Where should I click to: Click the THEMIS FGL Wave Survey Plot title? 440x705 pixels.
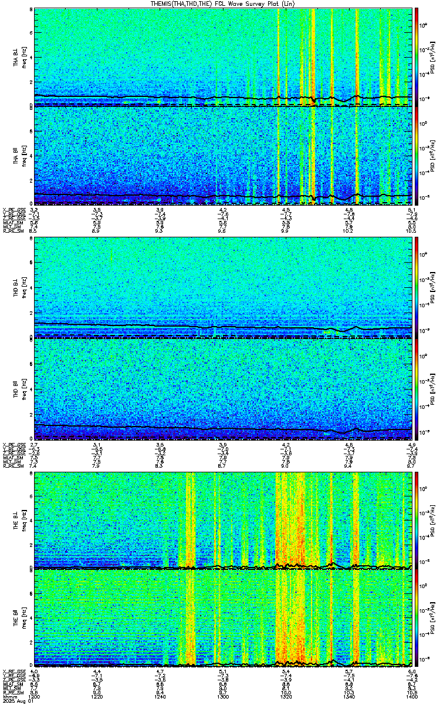coord(220,4)
